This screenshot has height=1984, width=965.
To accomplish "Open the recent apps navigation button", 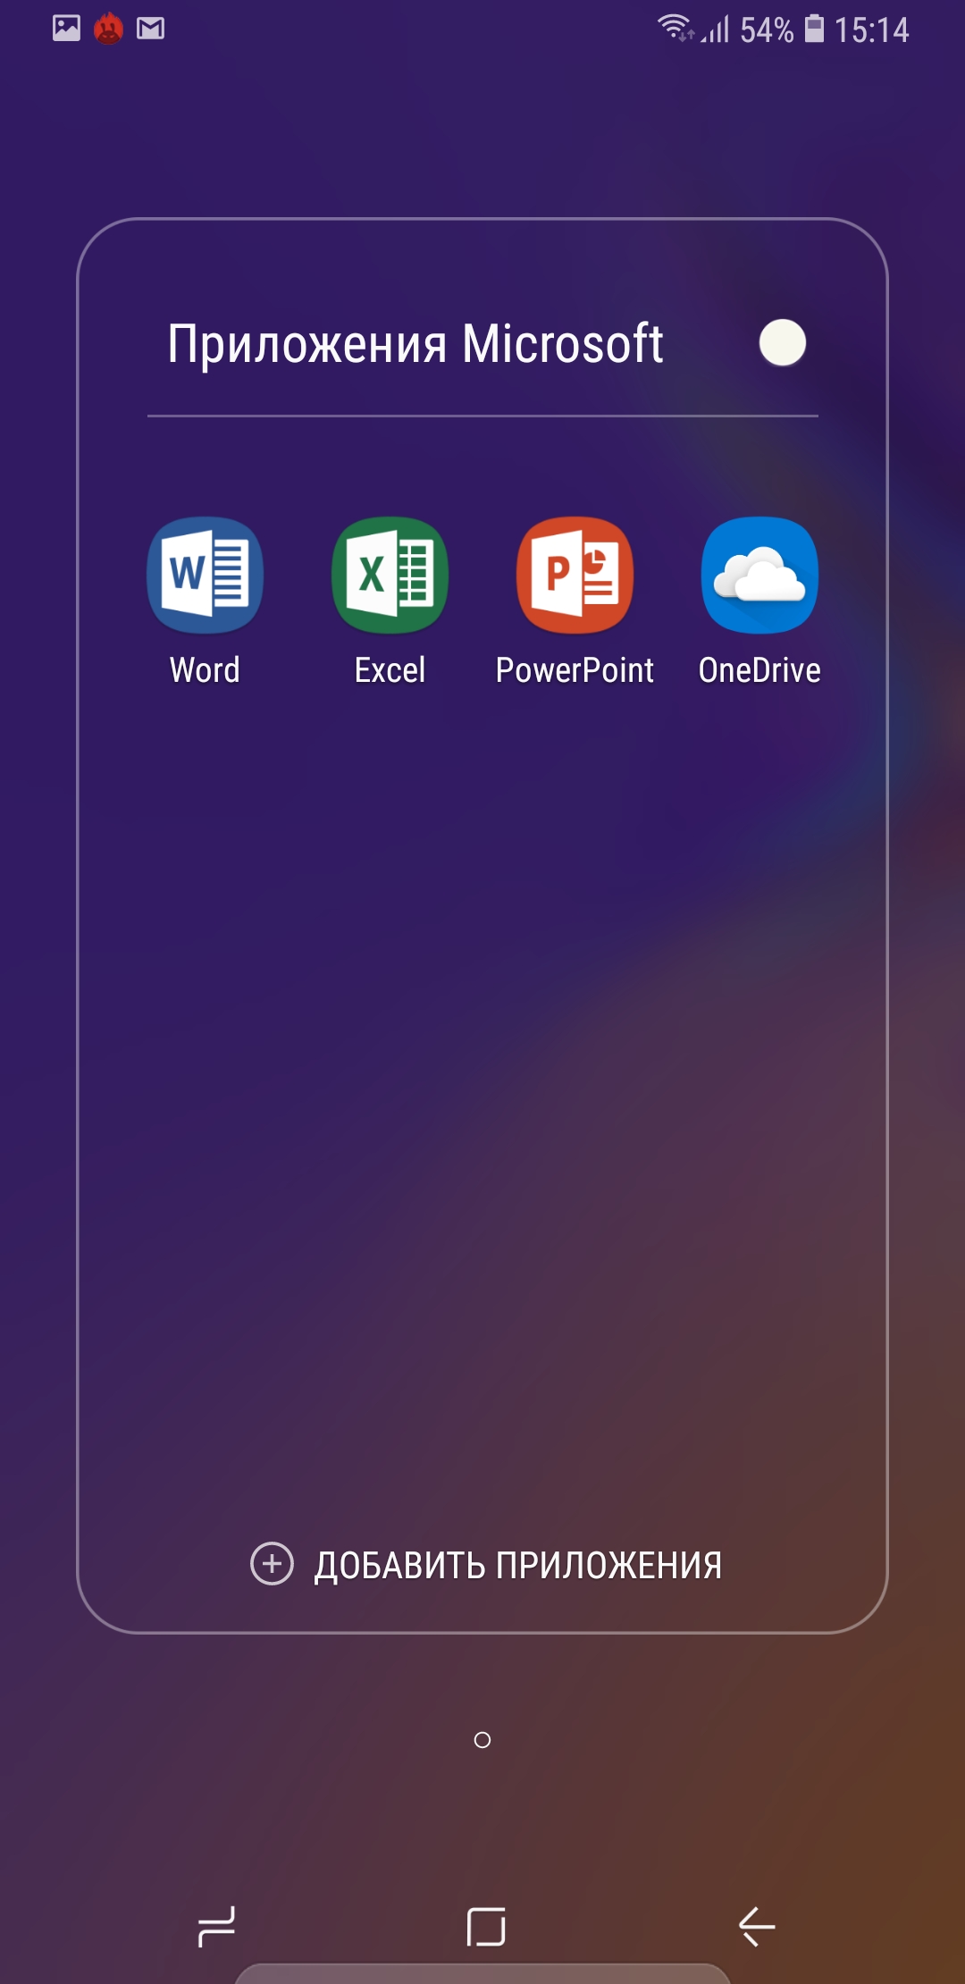I will pyautogui.click(x=216, y=1926).
